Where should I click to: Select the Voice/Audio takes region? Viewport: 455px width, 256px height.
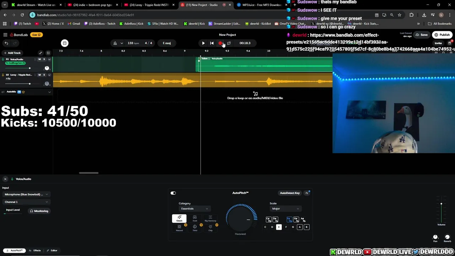pos(265,64)
